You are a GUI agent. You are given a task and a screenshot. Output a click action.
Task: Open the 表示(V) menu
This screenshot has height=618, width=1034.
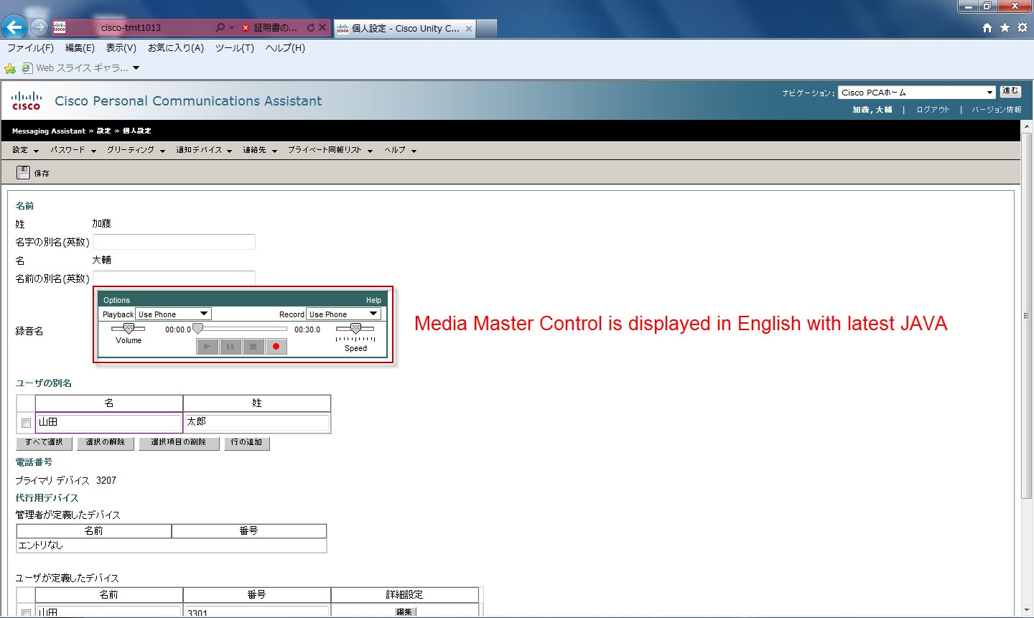tap(121, 48)
